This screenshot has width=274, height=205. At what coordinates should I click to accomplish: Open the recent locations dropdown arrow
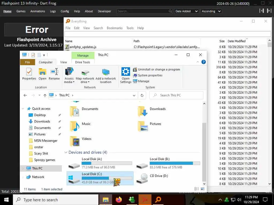tap(40, 95)
